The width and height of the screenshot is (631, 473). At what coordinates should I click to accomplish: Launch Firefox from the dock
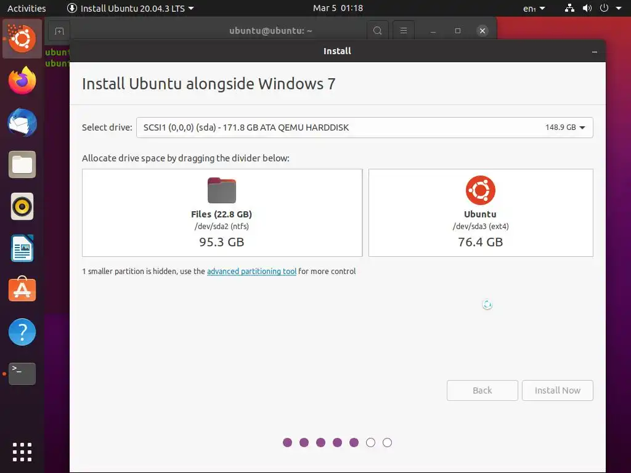click(x=22, y=81)
